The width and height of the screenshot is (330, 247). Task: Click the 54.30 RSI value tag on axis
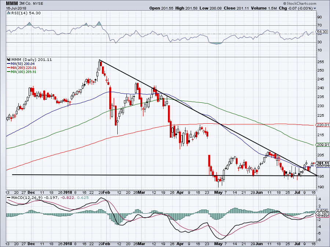click(x=322, y=32)
